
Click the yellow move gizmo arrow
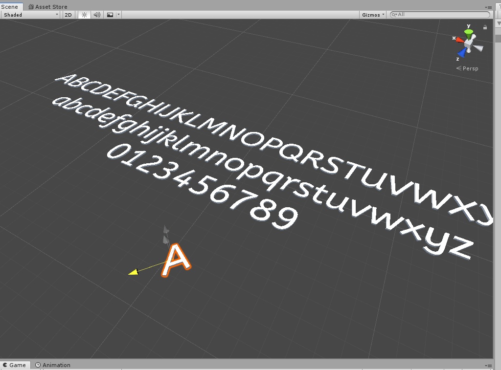point(133,272)
